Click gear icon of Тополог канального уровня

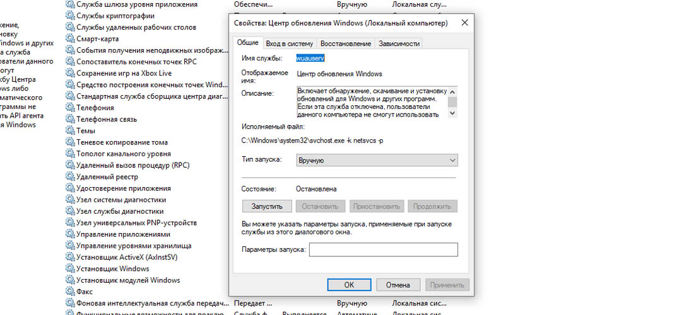(x=70, y=154)
